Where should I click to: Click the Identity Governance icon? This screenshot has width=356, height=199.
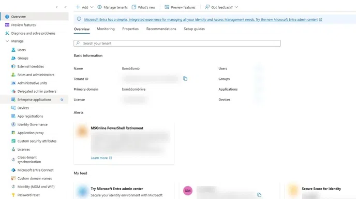pos(13,124)
